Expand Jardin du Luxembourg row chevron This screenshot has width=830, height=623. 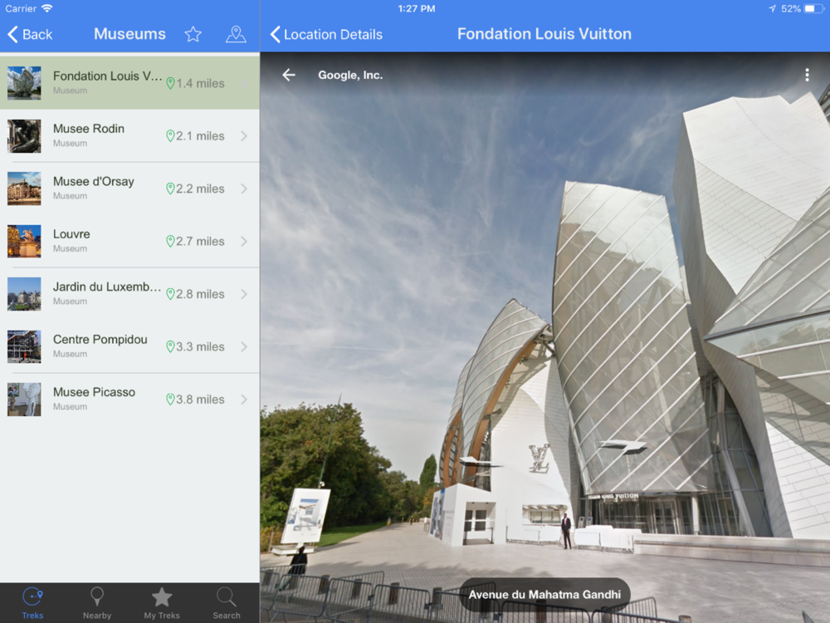coord(244,294)
